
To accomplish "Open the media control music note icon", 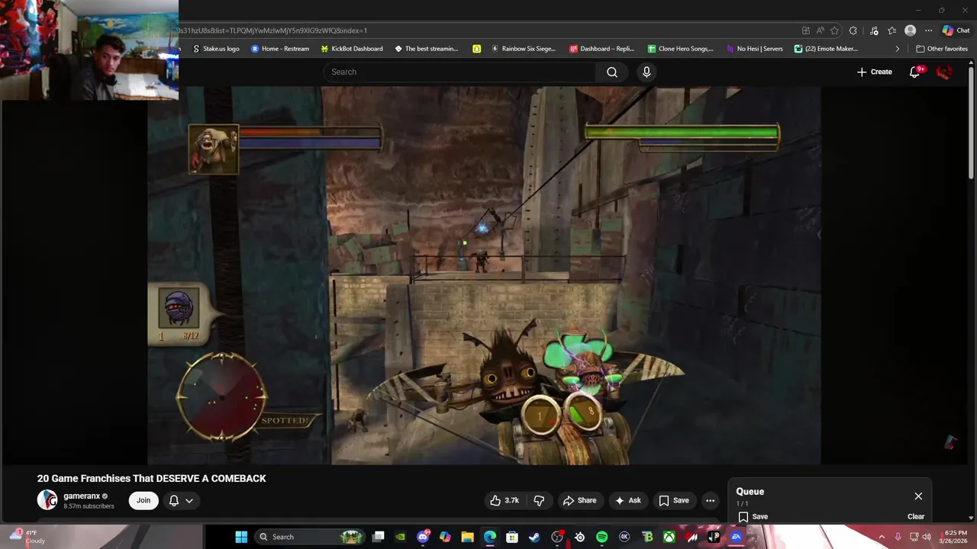I will pos(873,30).
